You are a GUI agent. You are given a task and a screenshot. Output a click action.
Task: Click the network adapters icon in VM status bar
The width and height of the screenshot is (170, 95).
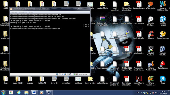65,74
